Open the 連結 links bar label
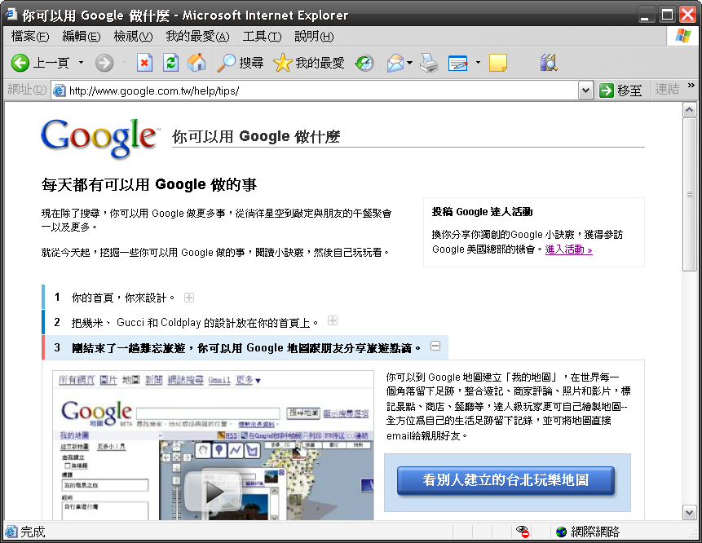This screenshot has width=702, height=543. (667, 90)
